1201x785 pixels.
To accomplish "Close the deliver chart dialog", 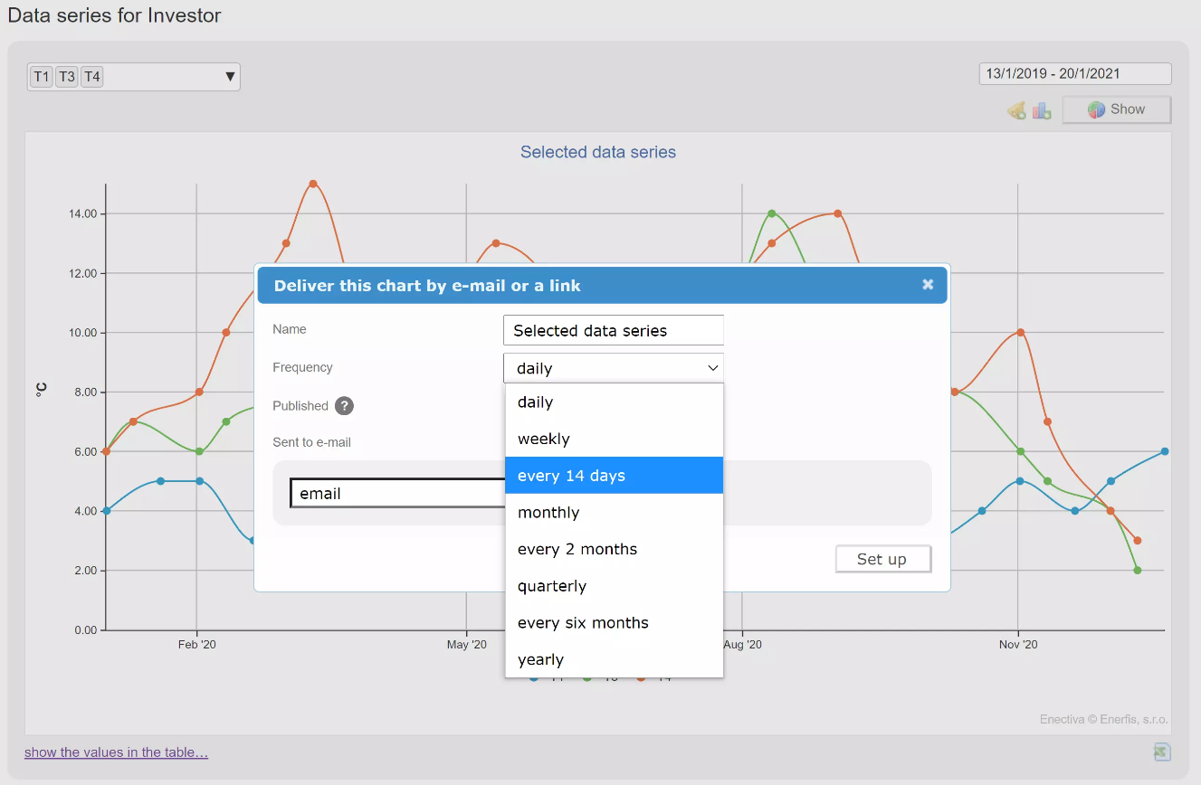I will [928, 284].
